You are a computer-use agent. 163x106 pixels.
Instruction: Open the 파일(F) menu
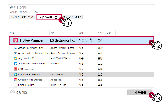[14, 12]
